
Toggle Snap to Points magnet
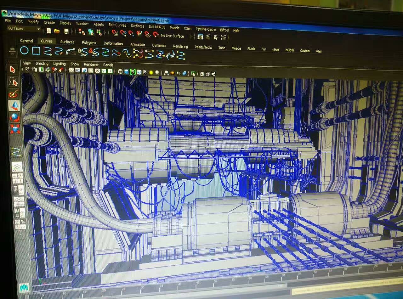pyautogui.click(x=131, y=34)
